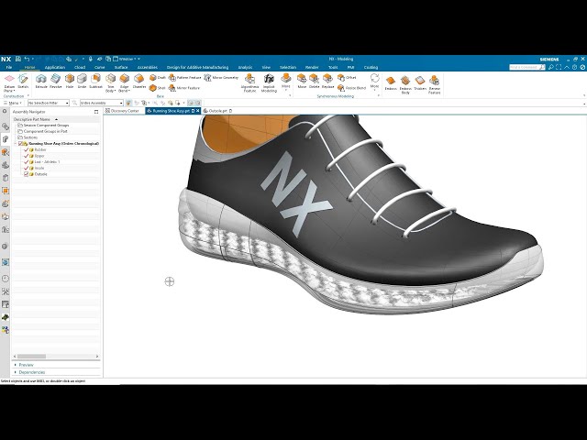Select the Subtract tool
Viewport: 587px width, 440px height.
(x=95, y=82)
